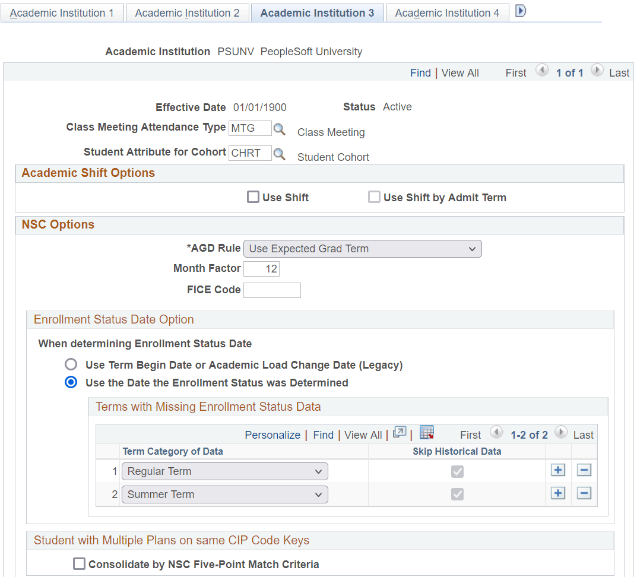
Task: Open the AGD Rule dropdown
Action: [362, 249]
